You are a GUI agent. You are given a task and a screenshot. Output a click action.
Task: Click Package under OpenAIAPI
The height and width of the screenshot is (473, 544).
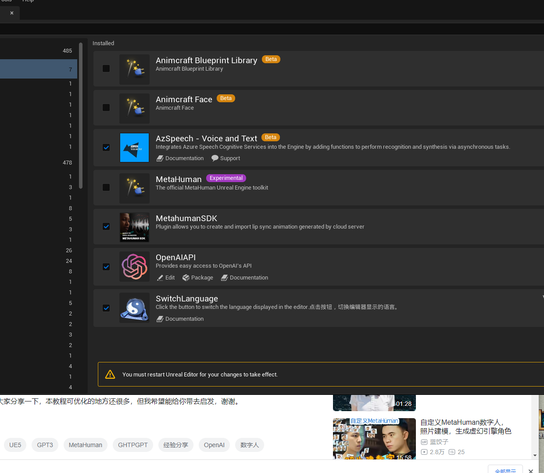[198, 278]
